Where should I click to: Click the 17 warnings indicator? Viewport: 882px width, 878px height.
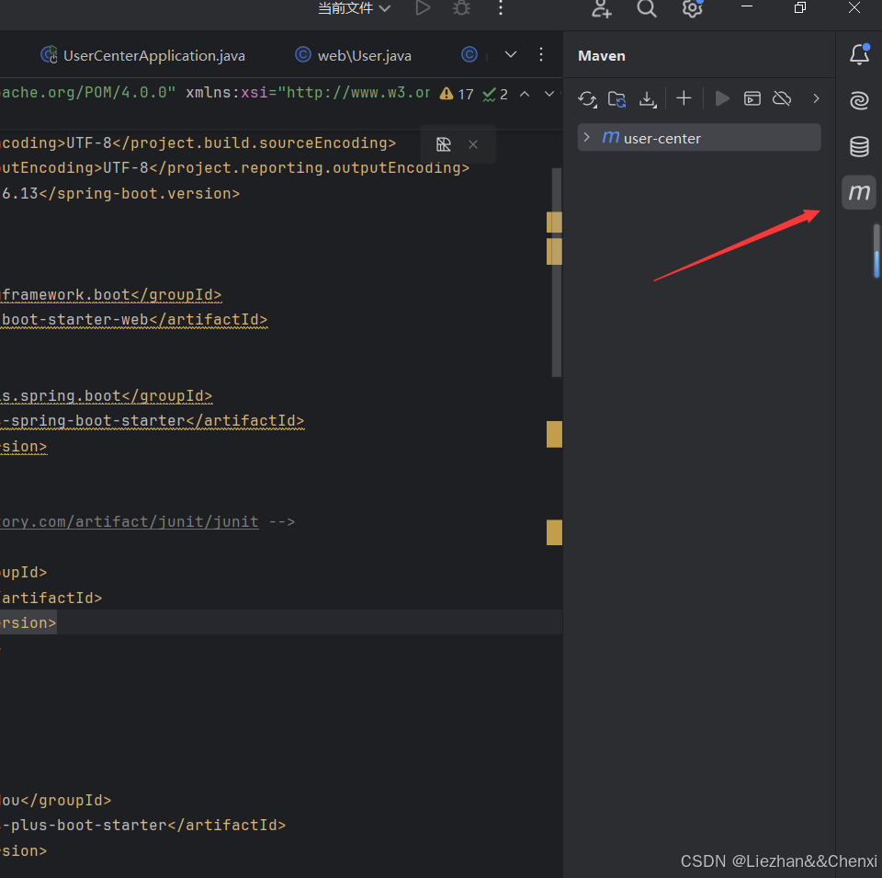point(457,94)
